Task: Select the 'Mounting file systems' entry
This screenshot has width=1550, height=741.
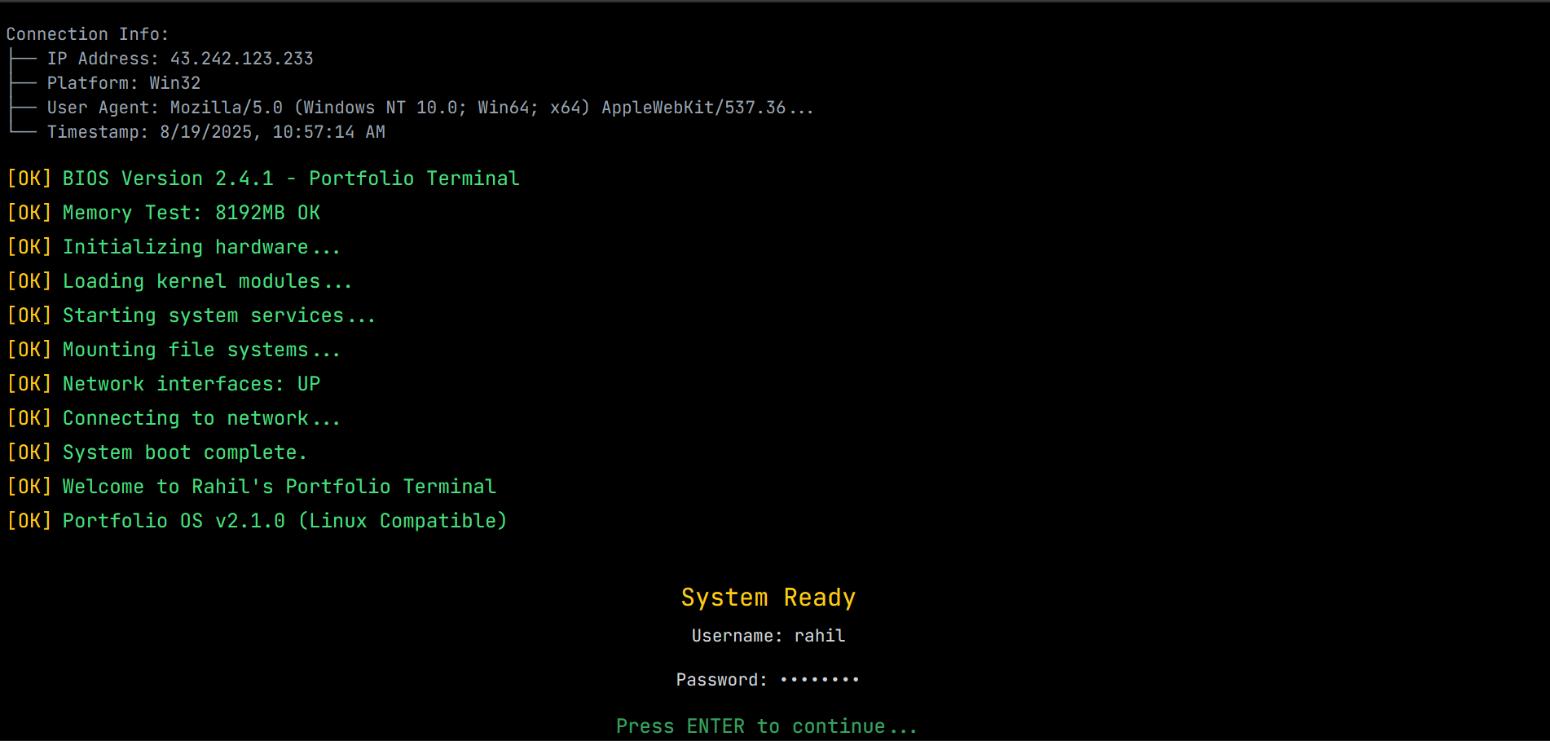Action: [x=173, y=349]
